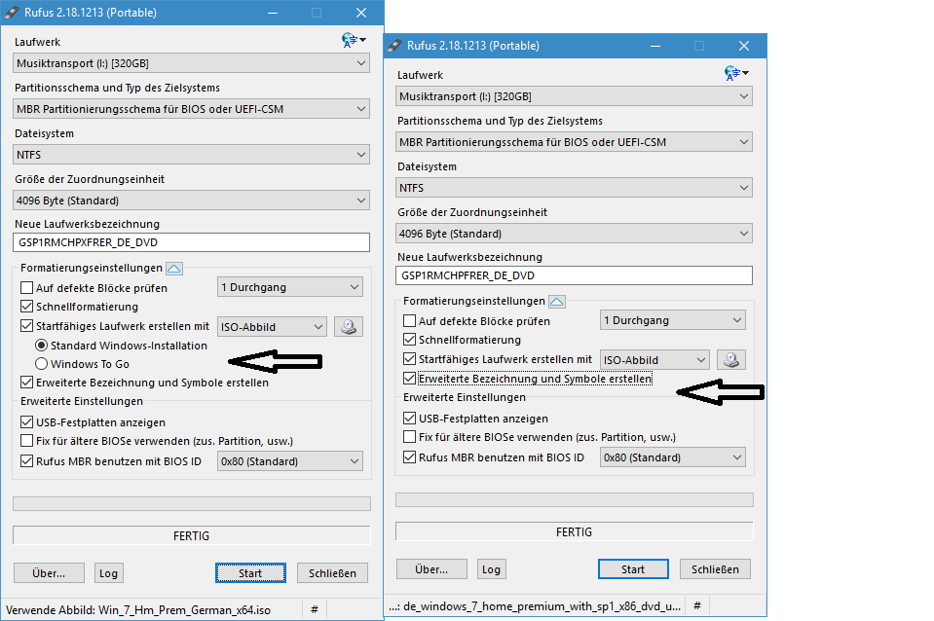
Task: Select 'Windows To Go' radio option
Action: [41, 364]
